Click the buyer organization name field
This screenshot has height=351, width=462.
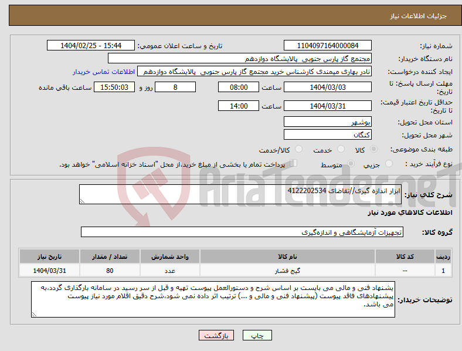(240, 58)
